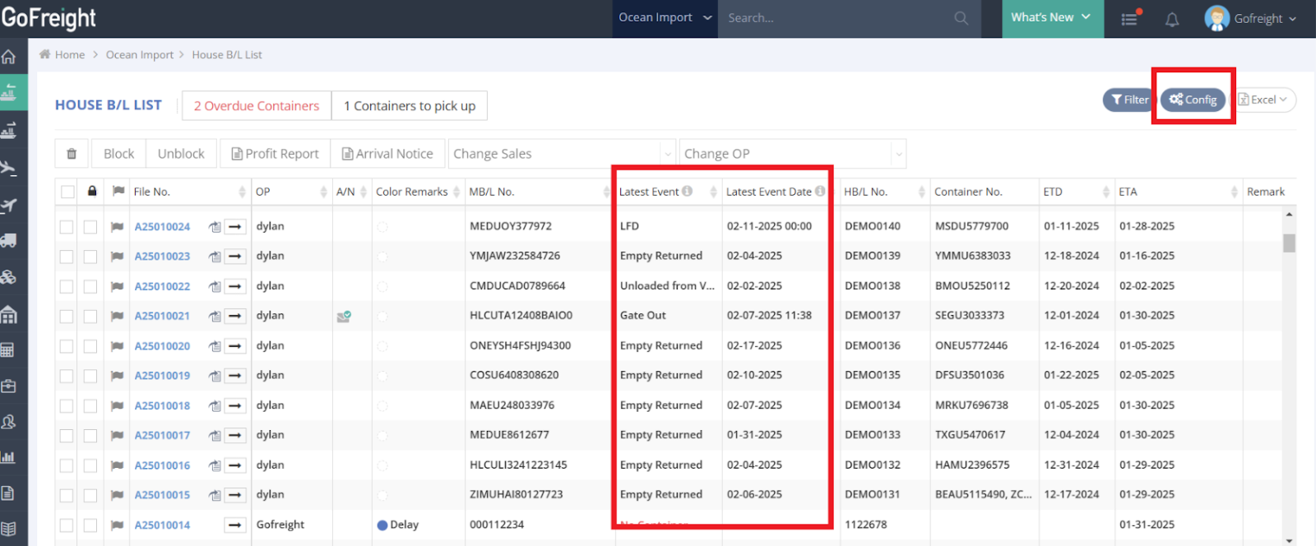Open the Excel export dropdown
This screenshot has height=546, width=1316.
(x=1265, y=99)
